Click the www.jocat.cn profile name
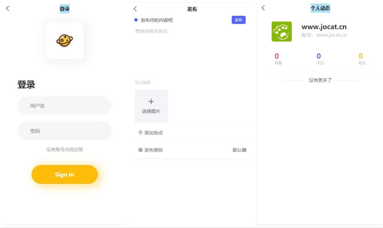The height and width of the screenshot is (228, 383). point(324,27)
